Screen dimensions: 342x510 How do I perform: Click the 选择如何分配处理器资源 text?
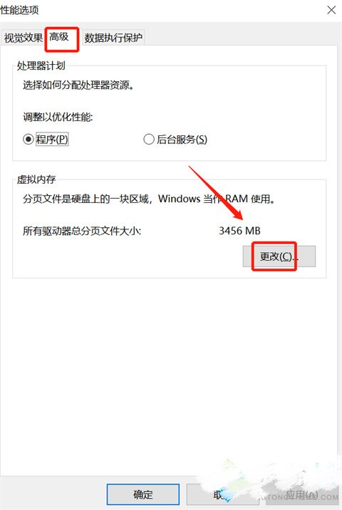point(78,85)
